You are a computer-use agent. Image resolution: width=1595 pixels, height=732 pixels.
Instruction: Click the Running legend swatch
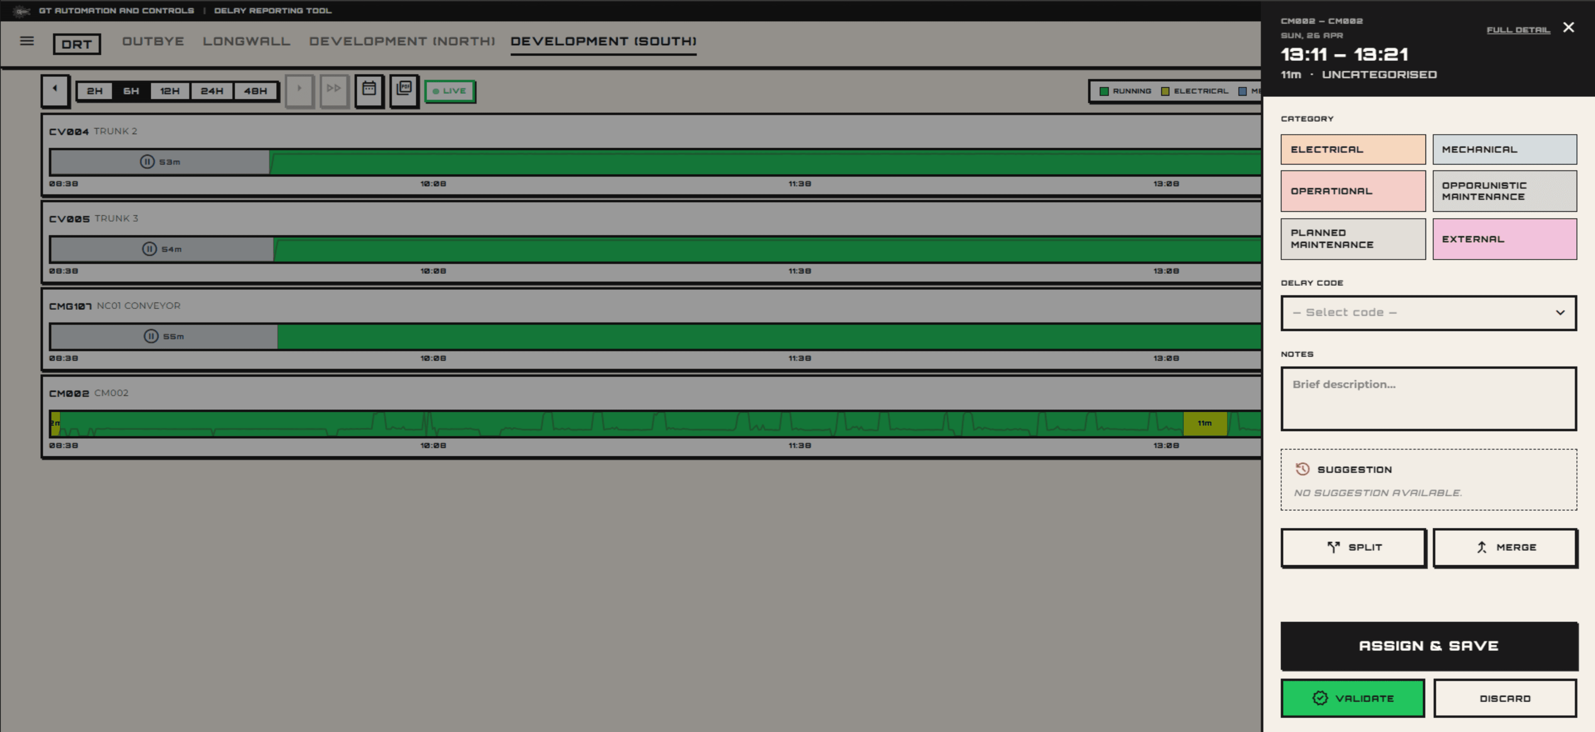point(1104,91)
